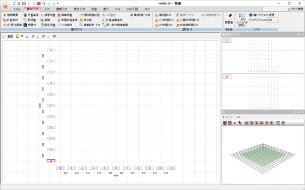Select the 基礎 floor tab
Screen dimensions: 305x190
click(x=8, y=37)
